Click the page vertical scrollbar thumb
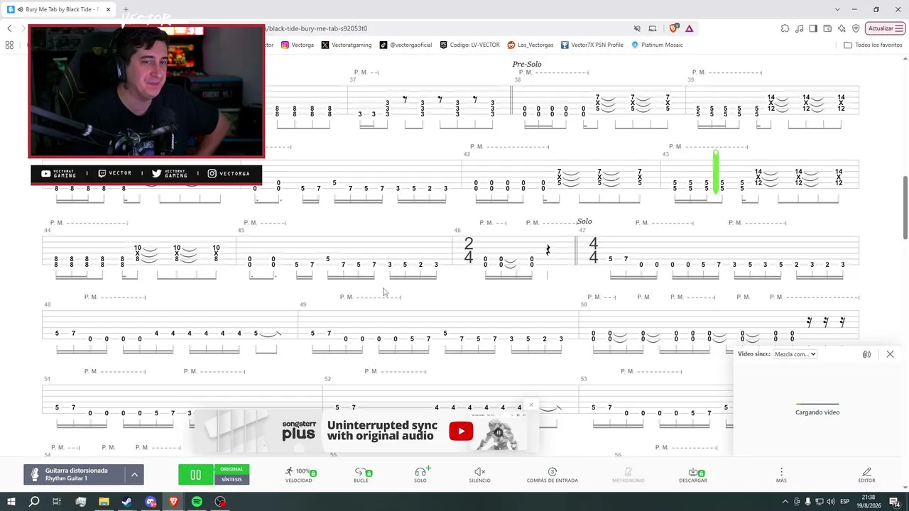The image size is (909, 511). pyautogui.click(x=905, y=207)
